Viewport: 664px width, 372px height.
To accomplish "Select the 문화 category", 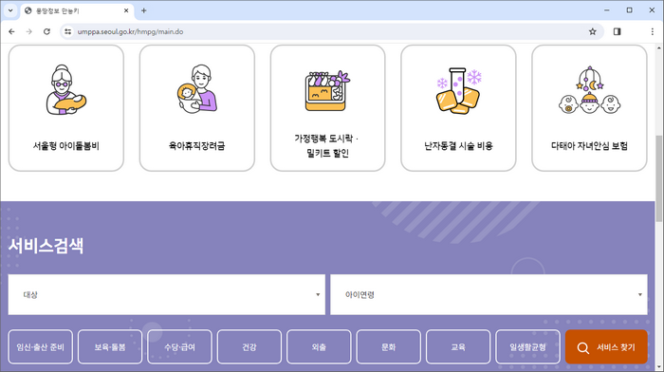I will click(x=388, y=347).
